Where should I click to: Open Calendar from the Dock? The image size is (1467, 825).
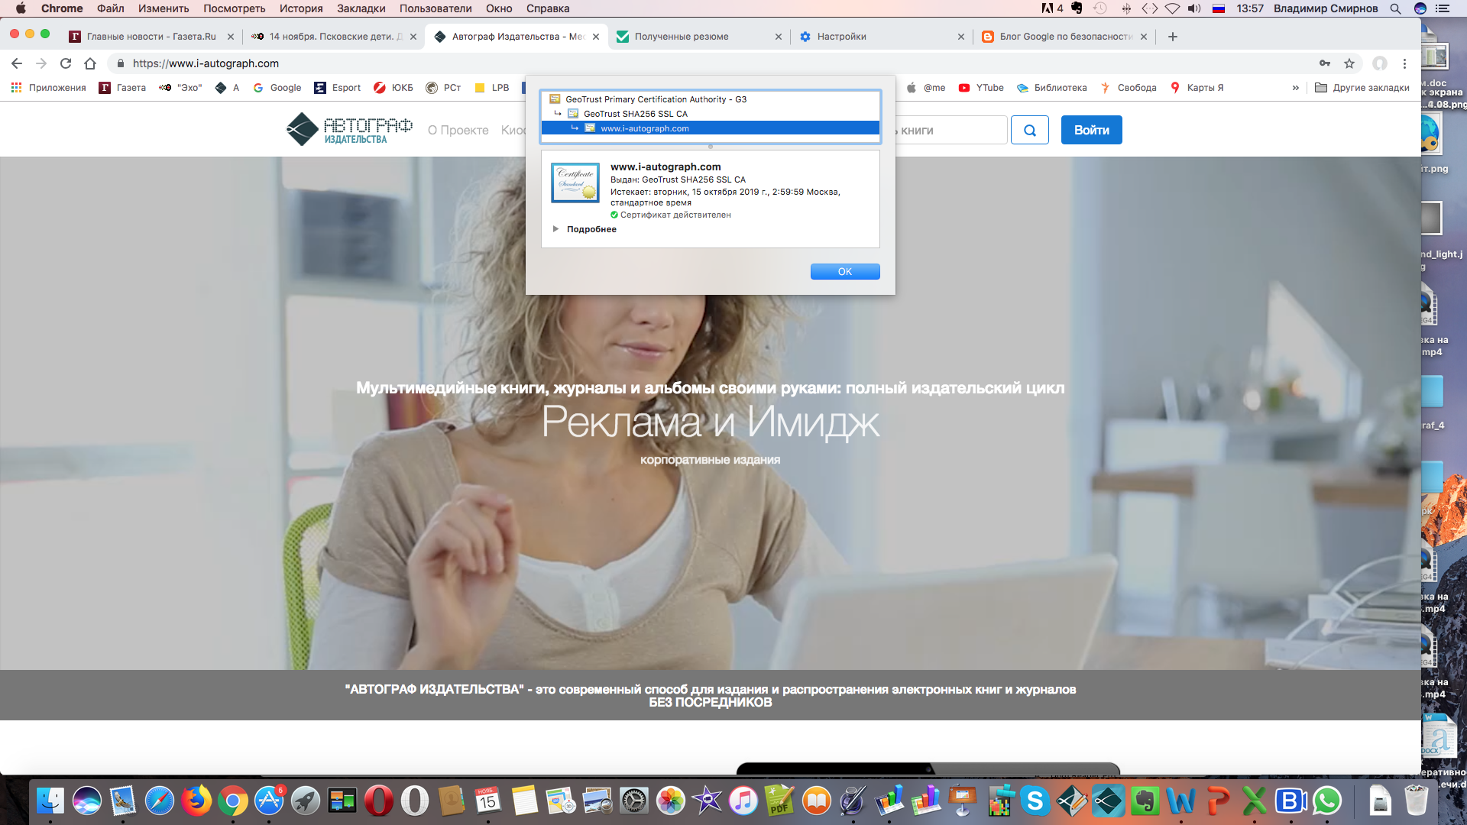[x=487, y=801]
